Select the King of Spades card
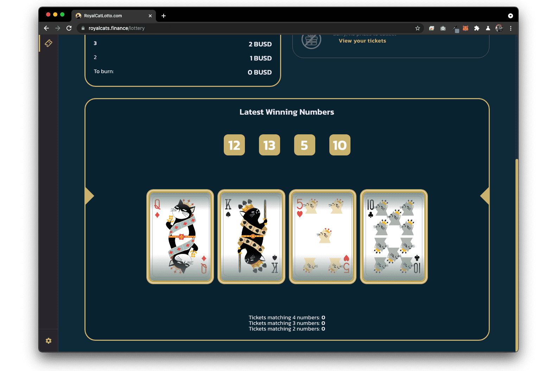The image size is (557, 371). (251, 237)
